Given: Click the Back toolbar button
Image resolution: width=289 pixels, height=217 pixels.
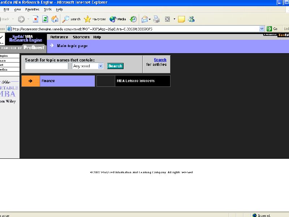Looking at the screenshot, I should click(5, 19).
